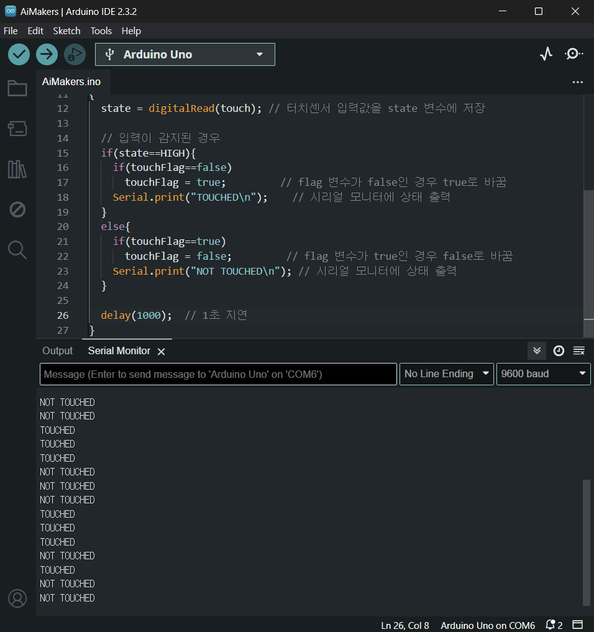Switch to the Output tab
The image size is (594, 632).
pyautogui.click(x=57, y=351)
